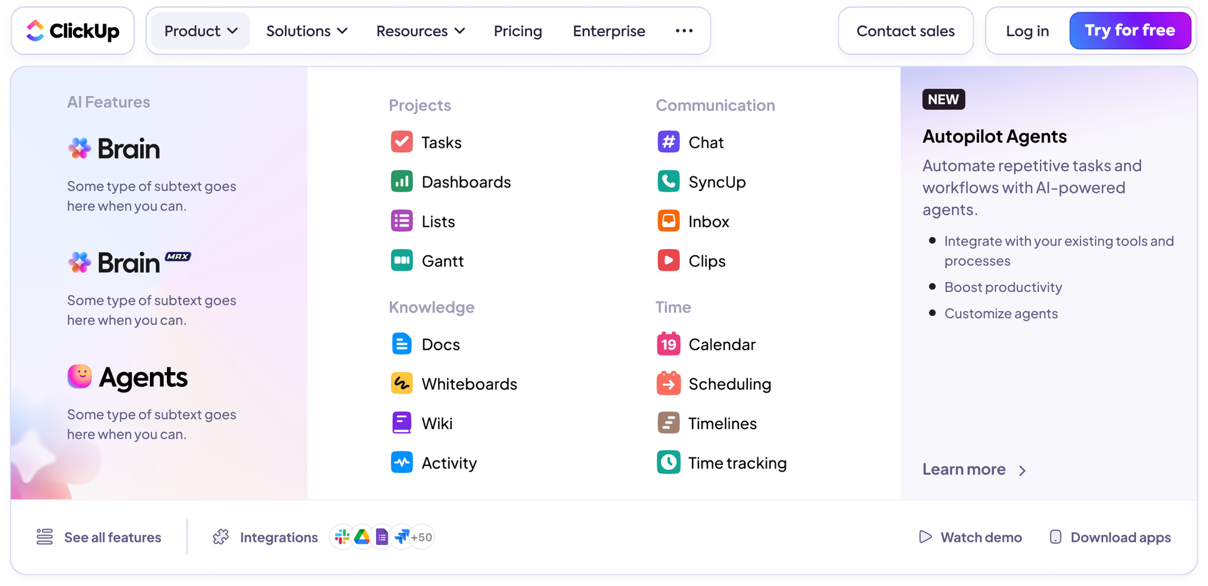
Task: Select Wiki under Knowledge
Action: pos(422,423)
